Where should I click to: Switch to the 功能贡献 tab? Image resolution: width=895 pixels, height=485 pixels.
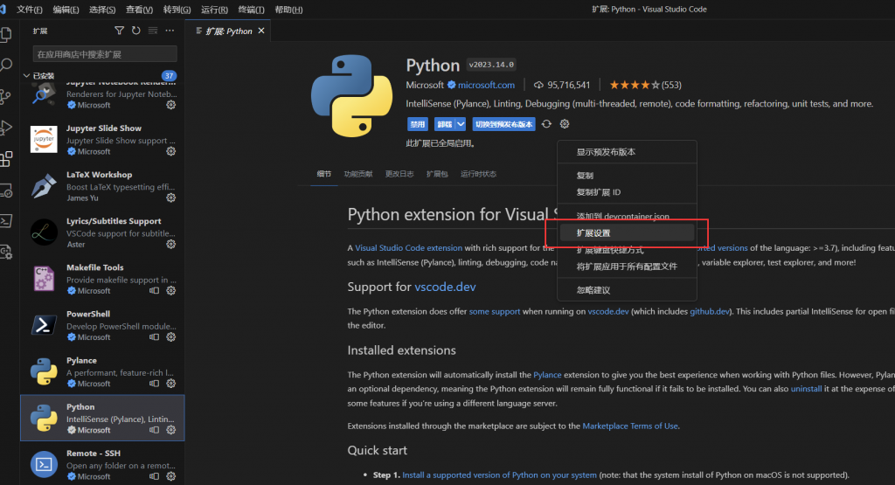357,174
